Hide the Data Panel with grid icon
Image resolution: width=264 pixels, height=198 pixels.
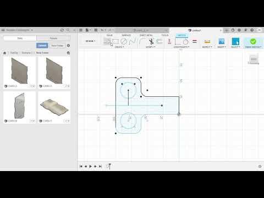[x=81, y=30]
